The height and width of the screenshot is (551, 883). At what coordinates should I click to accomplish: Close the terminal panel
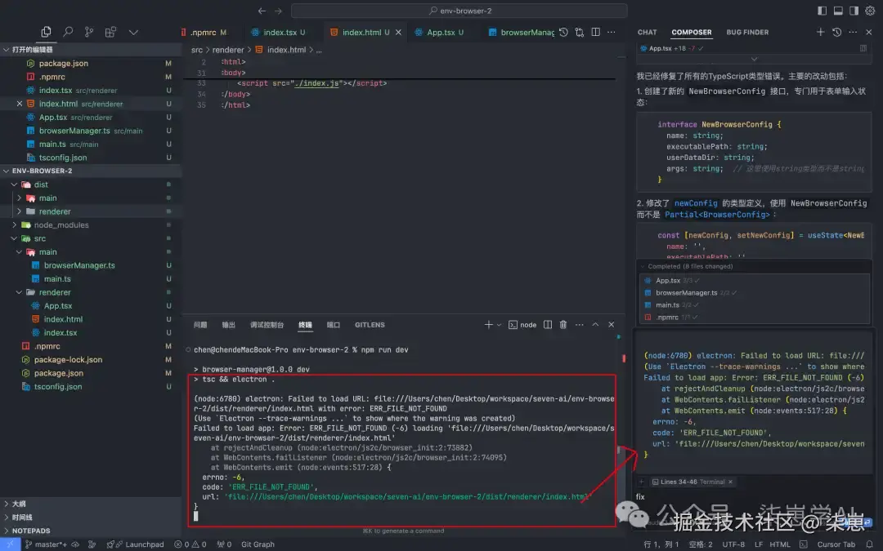coord(611,324)
